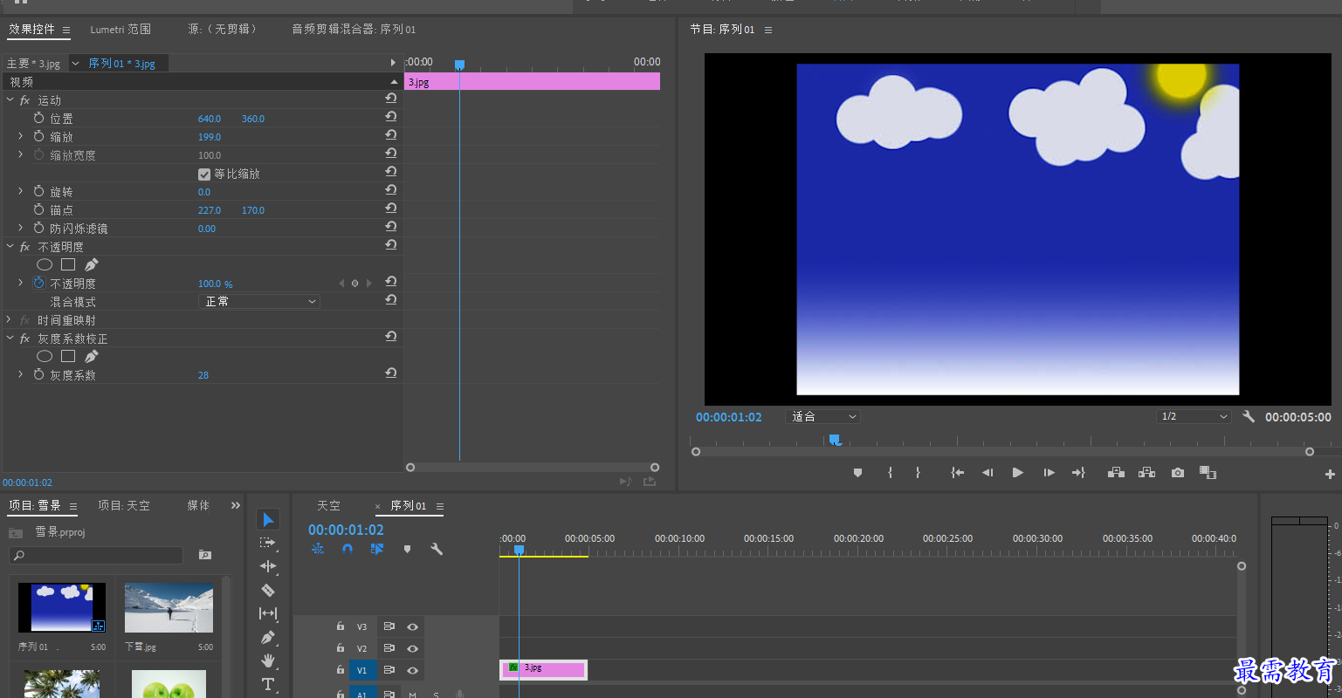Image resolution: width=1342 pixels, height=698 pixels.
Task: Switch to the Lumetri 范围 tab
Action: (120, 29)
